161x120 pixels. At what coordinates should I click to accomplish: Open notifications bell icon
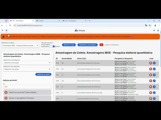pos(154,30)
